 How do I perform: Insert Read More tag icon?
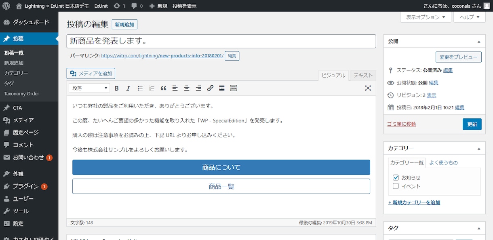pyautogui.click(x=222, y=88)
